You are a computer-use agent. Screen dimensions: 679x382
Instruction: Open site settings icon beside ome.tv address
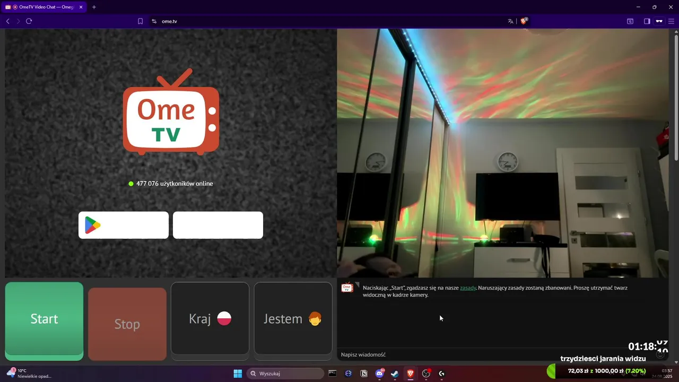[x=154, y=21]
